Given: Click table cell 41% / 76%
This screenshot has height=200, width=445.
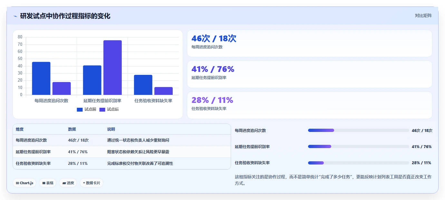Looking at the screenshot, I should pos(78,152).
